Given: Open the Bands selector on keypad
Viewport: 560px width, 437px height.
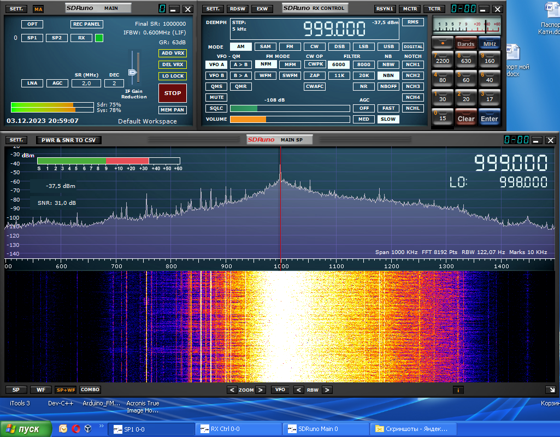Looking at the screenshot, I should click(465, 44).
